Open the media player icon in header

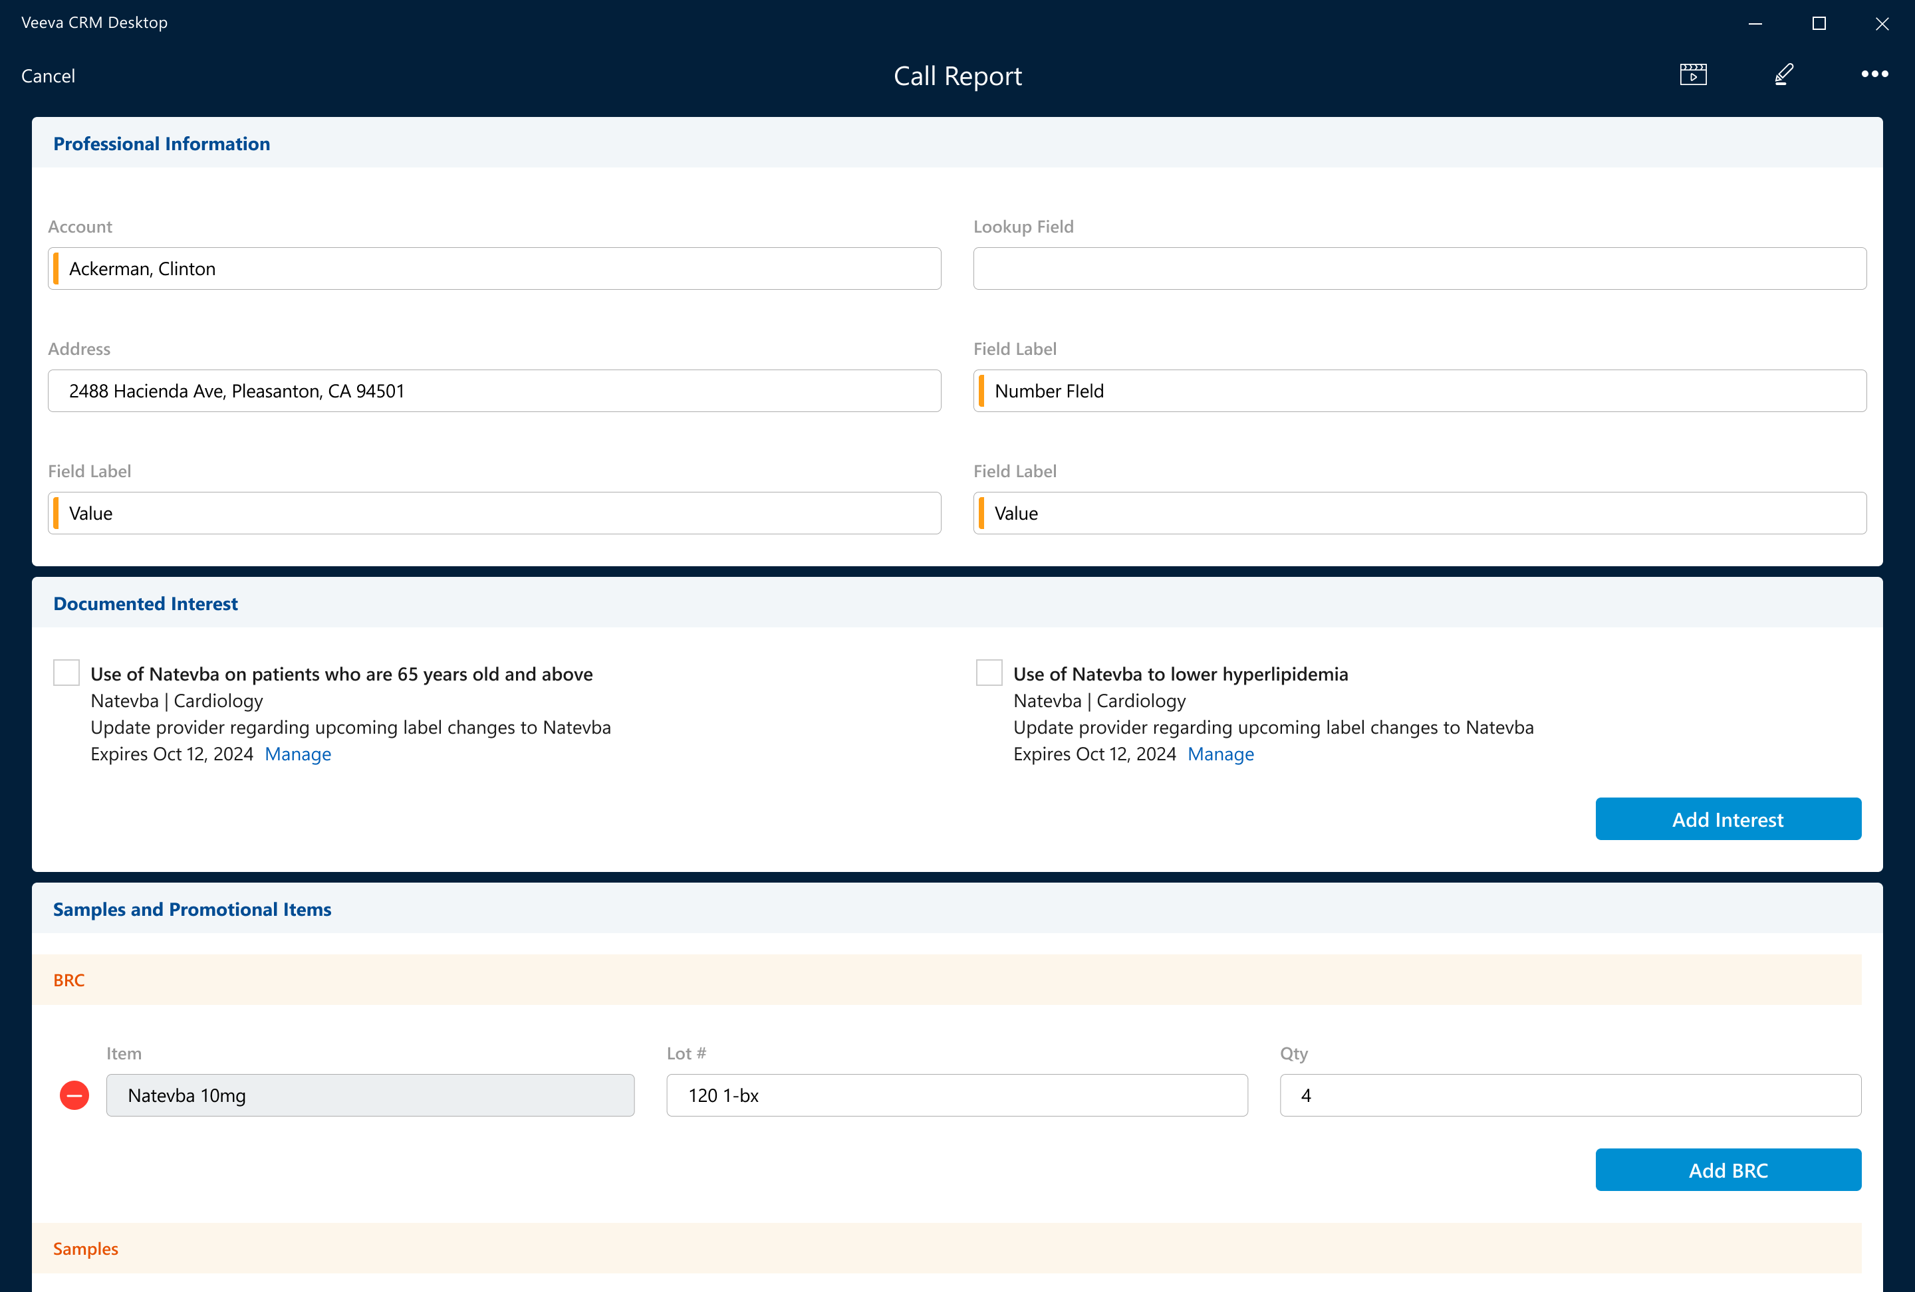(x=1692, y=74)
